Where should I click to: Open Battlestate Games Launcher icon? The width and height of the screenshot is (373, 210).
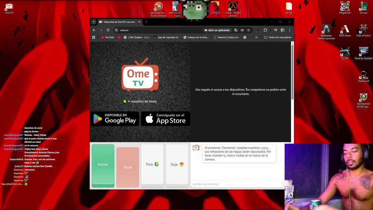coord(326,32)
